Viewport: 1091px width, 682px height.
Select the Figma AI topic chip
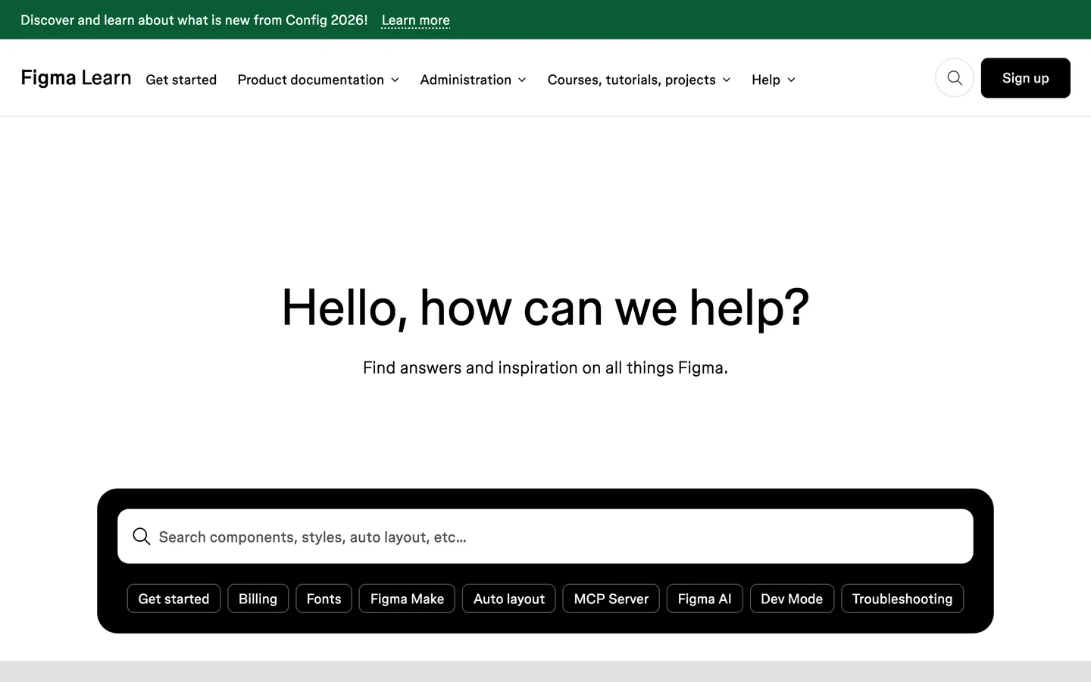(x=705, y=599)
